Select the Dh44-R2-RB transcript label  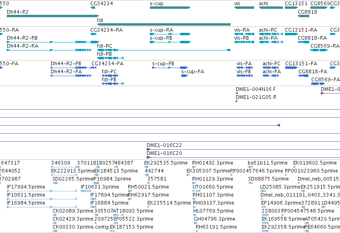click(x=22, y=38)
